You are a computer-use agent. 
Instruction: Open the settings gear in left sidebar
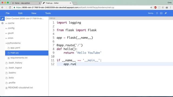click(x=2, y=23)
